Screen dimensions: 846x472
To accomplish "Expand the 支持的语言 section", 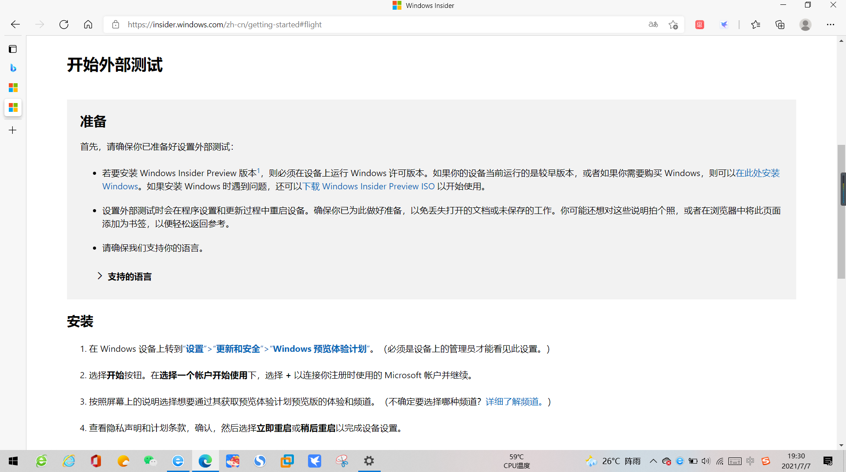I will click(125, 277).
